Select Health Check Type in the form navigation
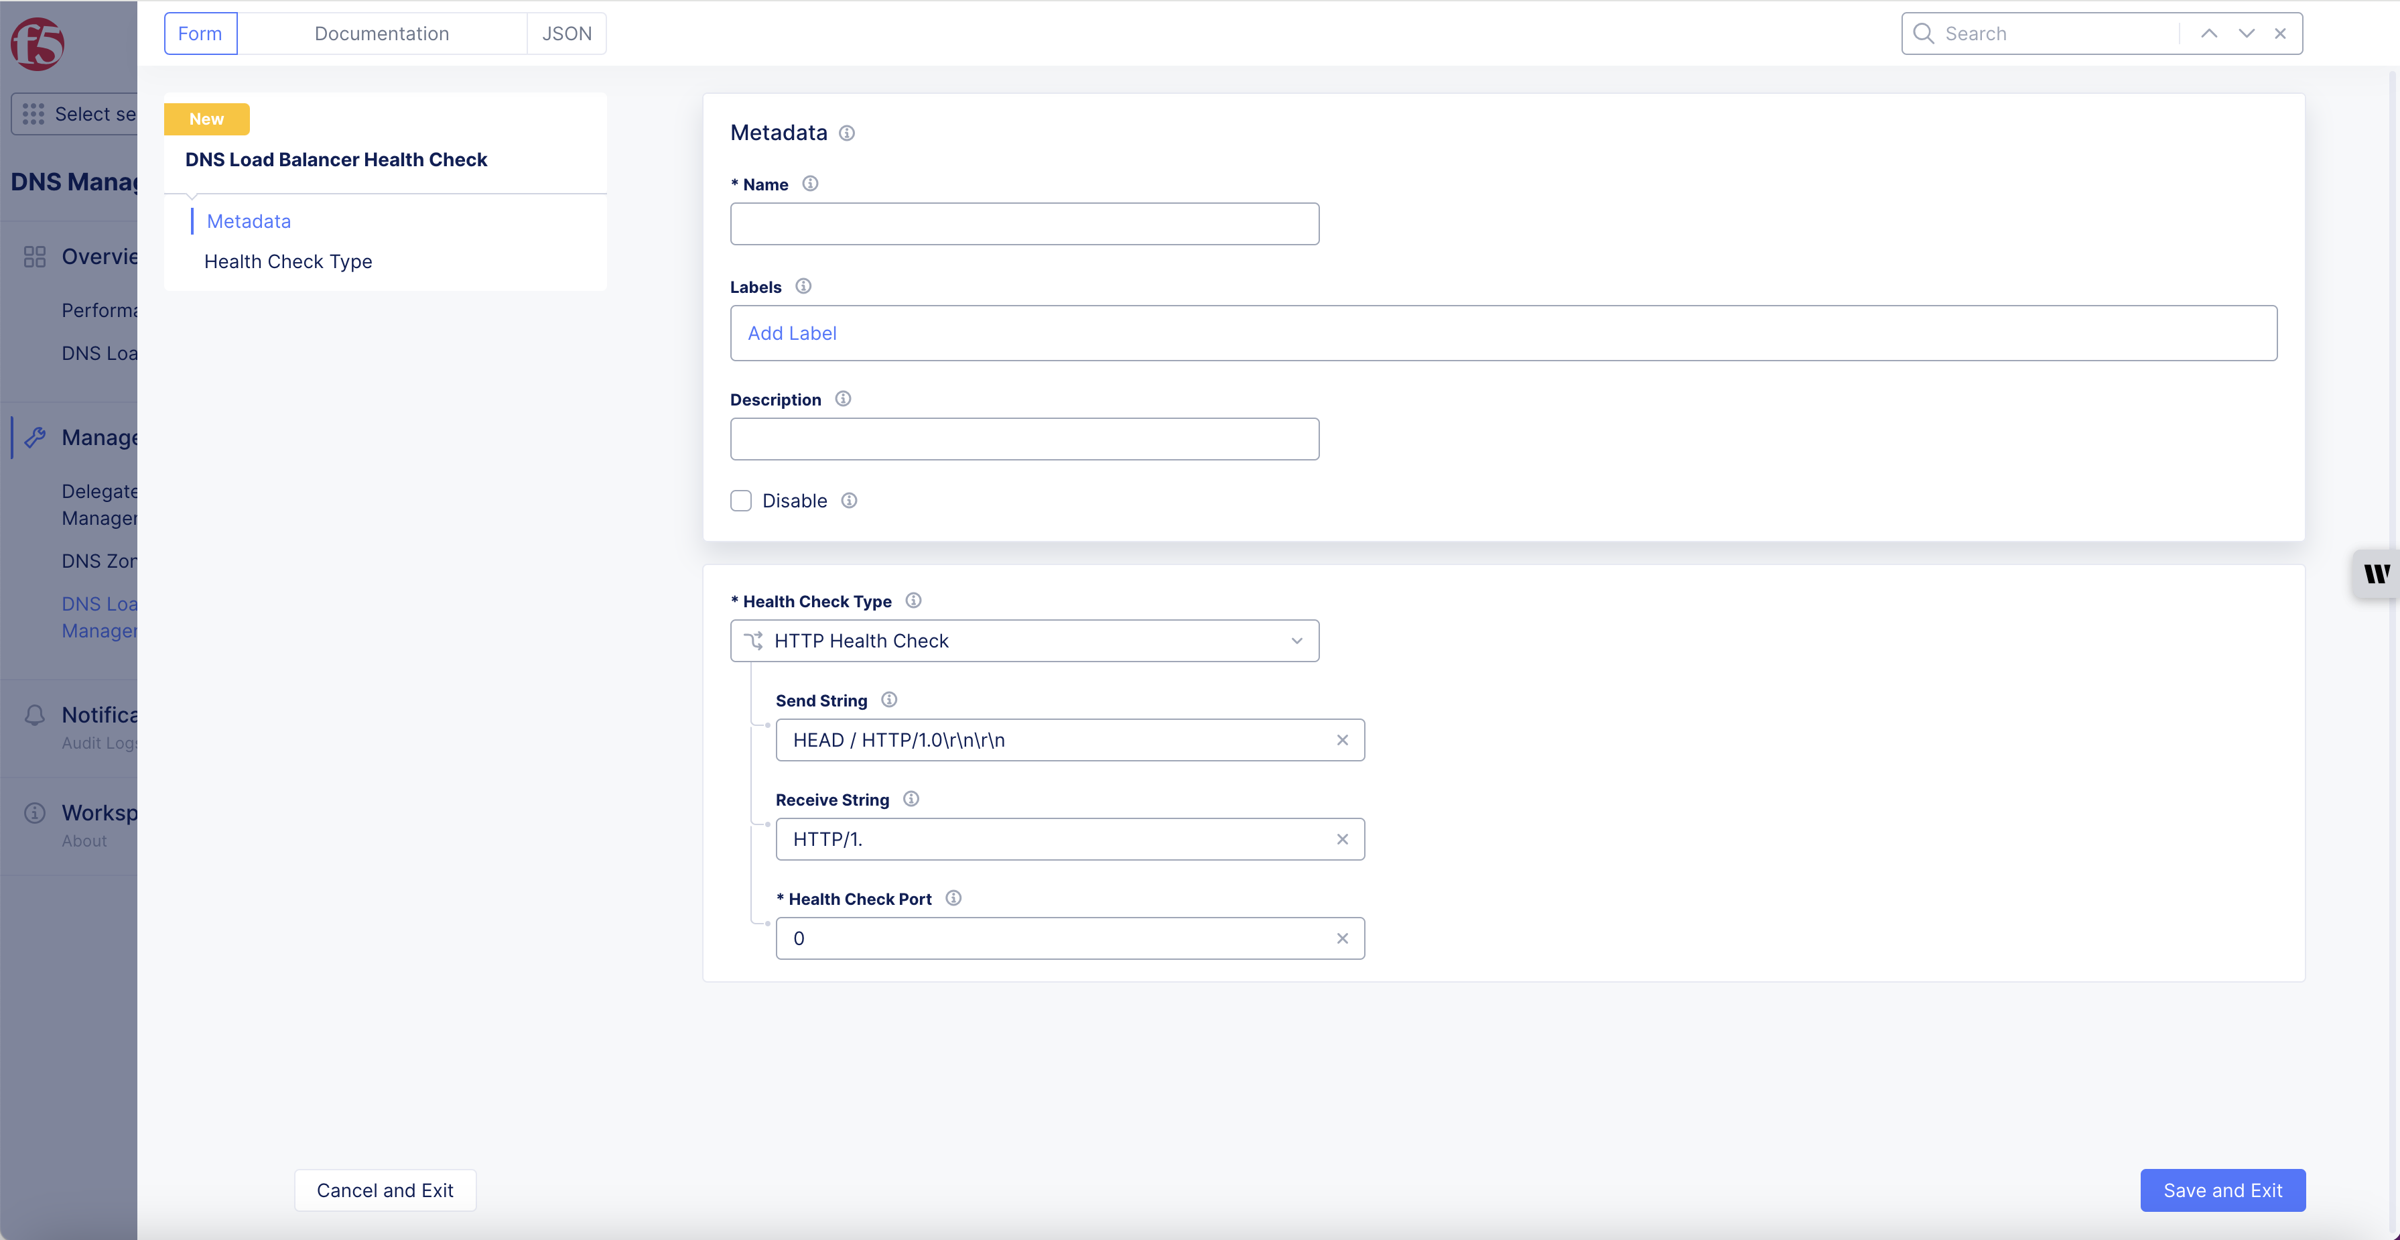This screenshot has height=1240, width=2400. pyautogui.click(x=287, y=261)
